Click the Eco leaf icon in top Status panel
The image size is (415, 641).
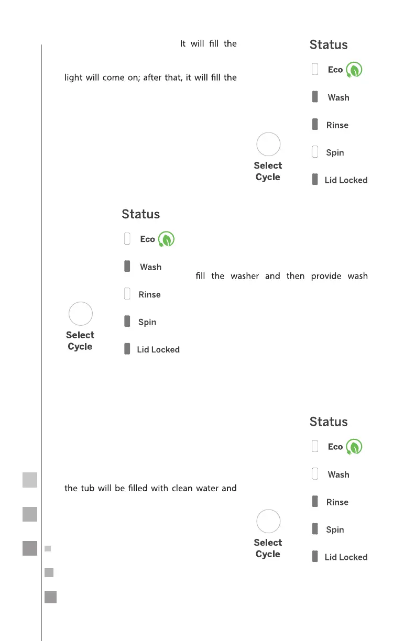[354, 70]
